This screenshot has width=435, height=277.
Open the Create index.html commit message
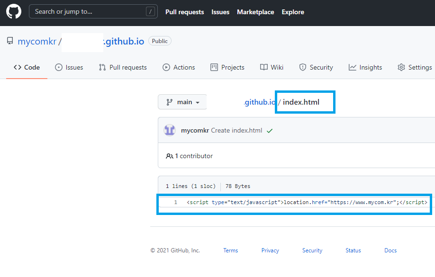point(236,131)
